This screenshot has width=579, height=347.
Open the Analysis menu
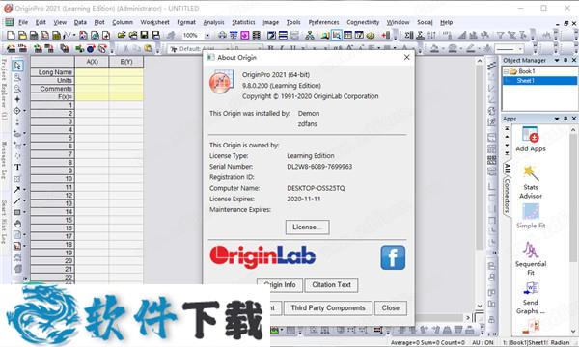pos(213,22)
